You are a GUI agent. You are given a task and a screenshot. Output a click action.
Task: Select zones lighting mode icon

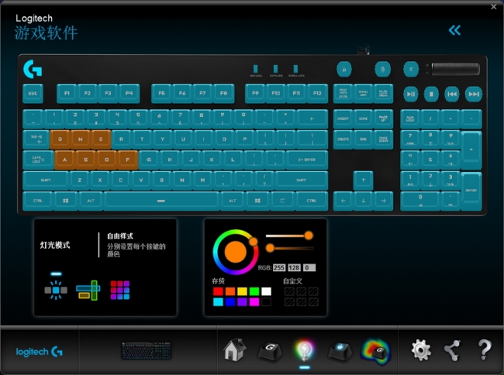pyautogui.click(x=88, y=290)
